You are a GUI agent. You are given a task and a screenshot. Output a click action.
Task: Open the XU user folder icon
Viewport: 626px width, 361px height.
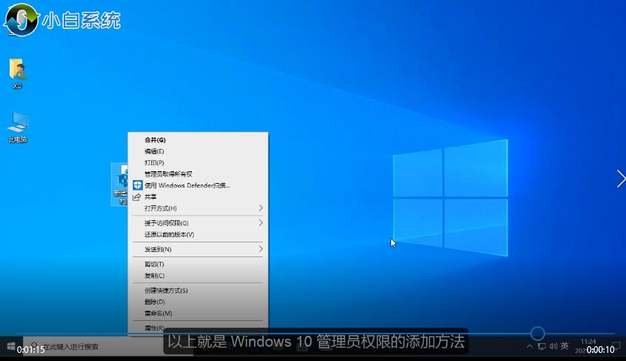(18, 70)
